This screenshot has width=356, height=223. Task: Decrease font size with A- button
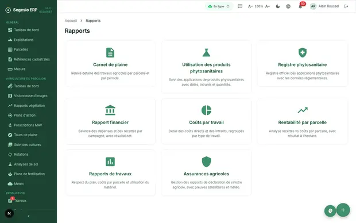pos(250,6)
